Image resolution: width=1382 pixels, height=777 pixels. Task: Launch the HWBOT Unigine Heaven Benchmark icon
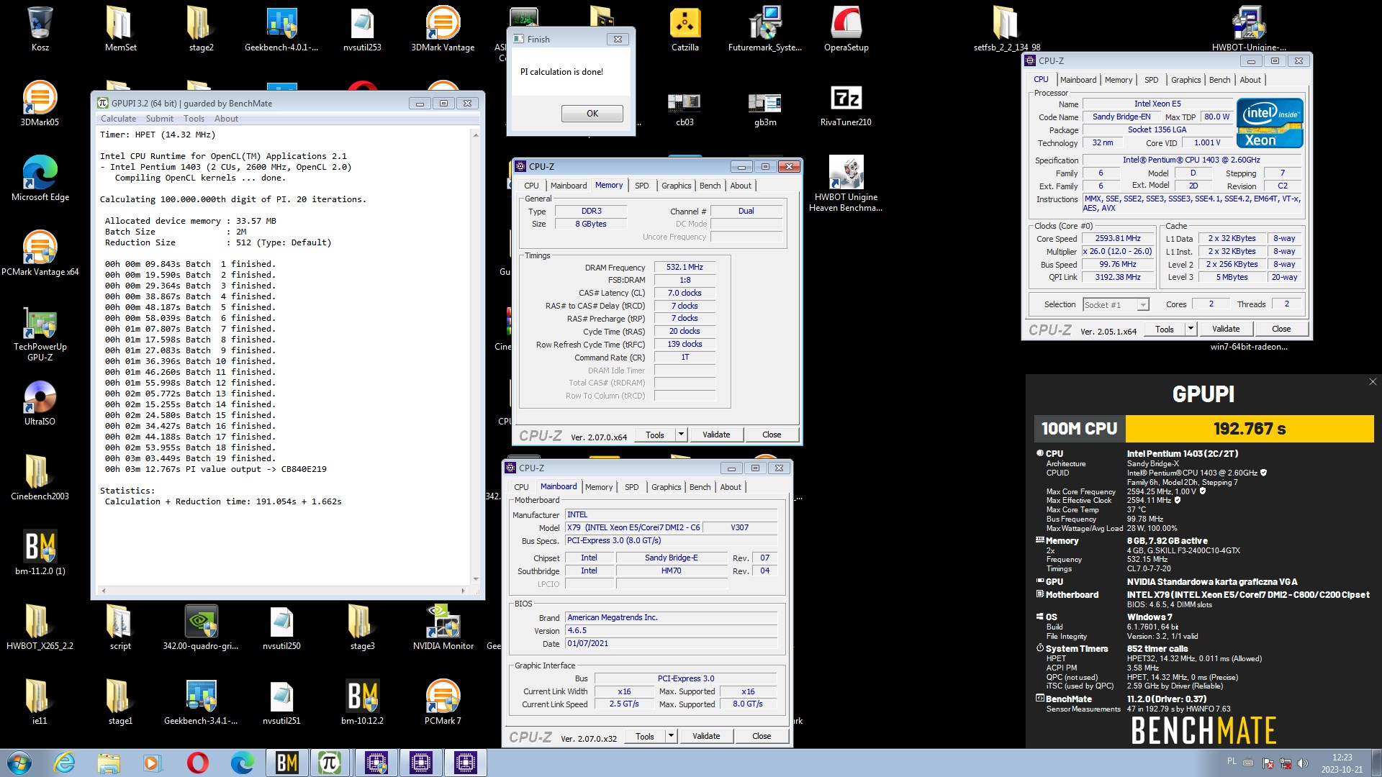coord(846,183)
